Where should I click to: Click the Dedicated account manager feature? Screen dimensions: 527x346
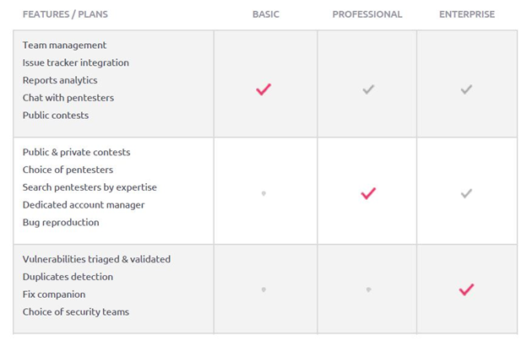84,205
